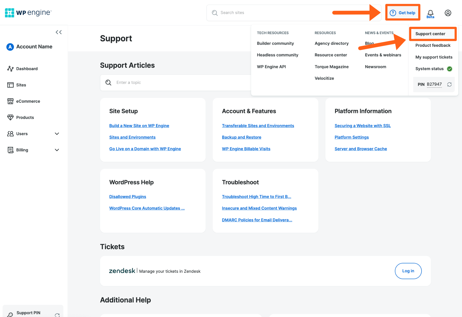Open the Dashboard from the sidebar
The width and height of the screenshot is (462, 317).
(x=27, y=69)
